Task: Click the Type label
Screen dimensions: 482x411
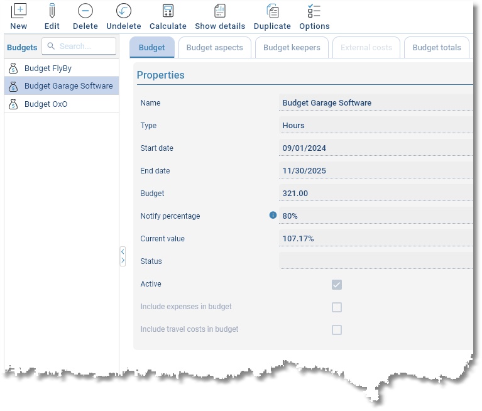Action: (x=148, y=126)
